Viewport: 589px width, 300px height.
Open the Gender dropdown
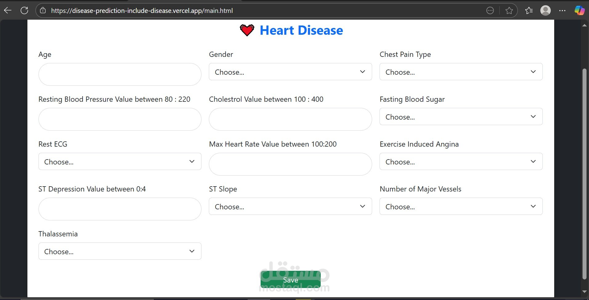pyautogui.click(x=290, y=72)
